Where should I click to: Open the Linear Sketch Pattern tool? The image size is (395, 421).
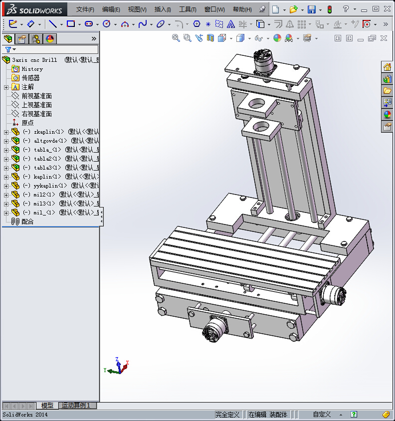[301, 24]
